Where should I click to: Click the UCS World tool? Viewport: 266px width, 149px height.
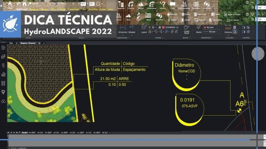pyautogui.click(x=232, y=20)
